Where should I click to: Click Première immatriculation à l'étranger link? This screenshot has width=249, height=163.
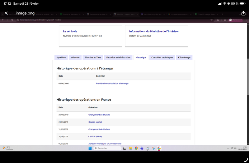112,84
